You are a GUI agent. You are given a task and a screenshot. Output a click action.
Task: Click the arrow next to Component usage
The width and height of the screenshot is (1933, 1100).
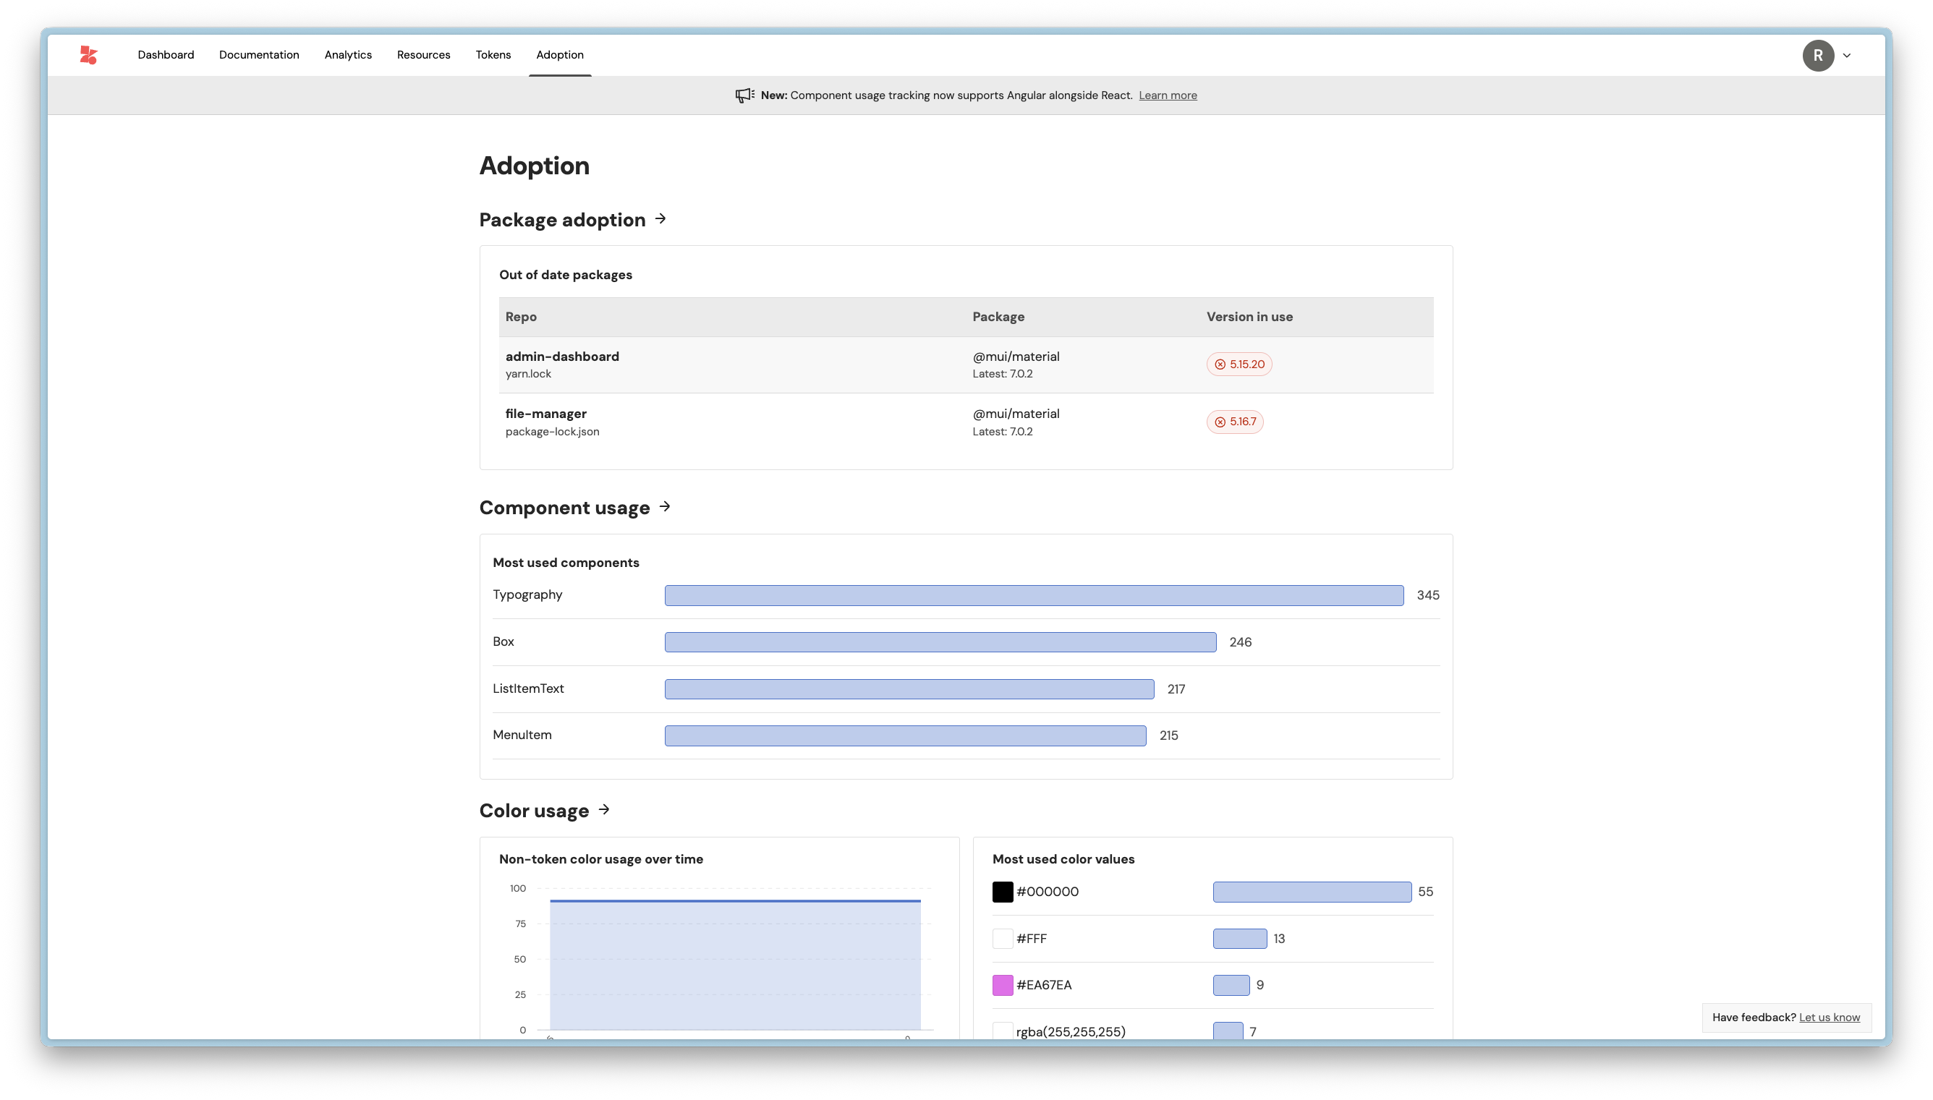tap(665, 507)
